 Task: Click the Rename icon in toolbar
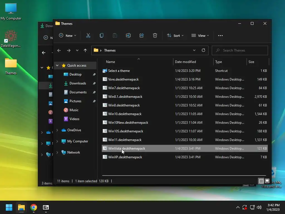128,35
